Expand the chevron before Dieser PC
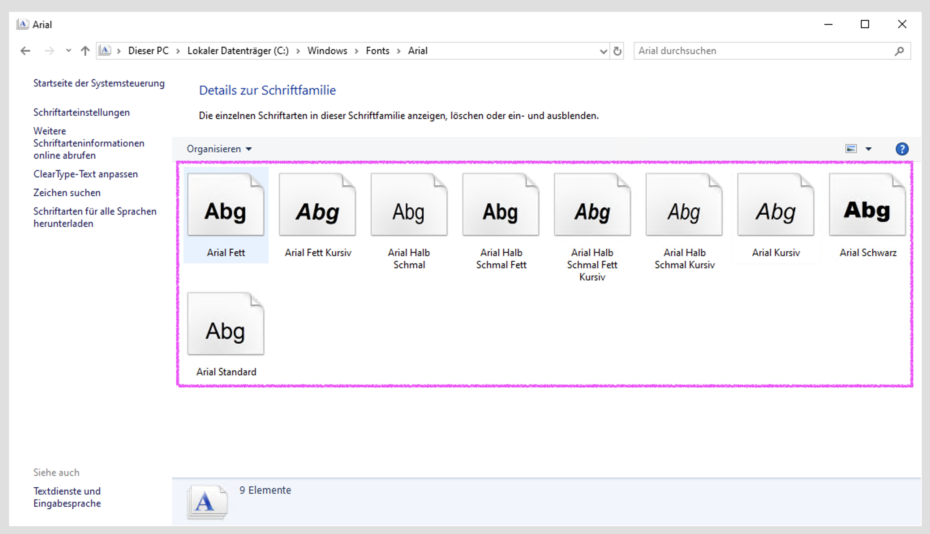 coord(119,51)
